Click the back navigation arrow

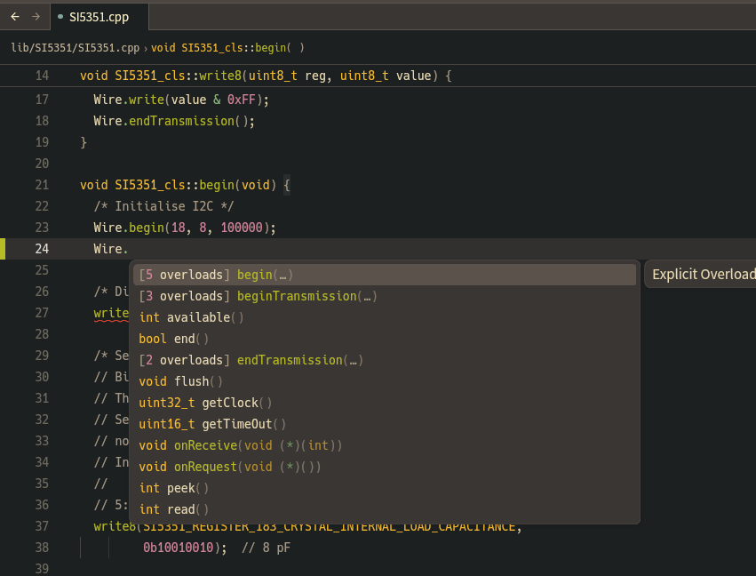15,17
